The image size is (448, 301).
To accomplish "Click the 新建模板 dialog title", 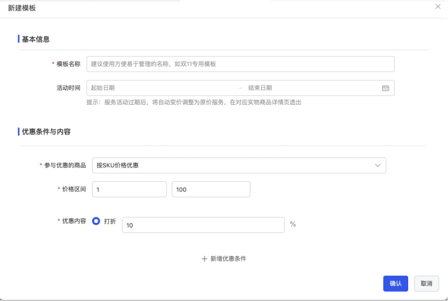I will pos(22,8).
